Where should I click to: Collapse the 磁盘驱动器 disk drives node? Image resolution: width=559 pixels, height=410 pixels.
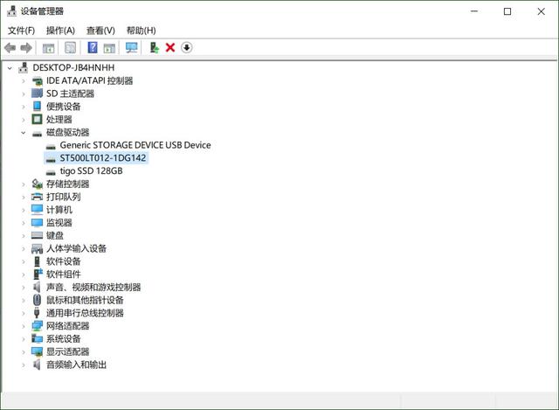click(x=24, y=132)
